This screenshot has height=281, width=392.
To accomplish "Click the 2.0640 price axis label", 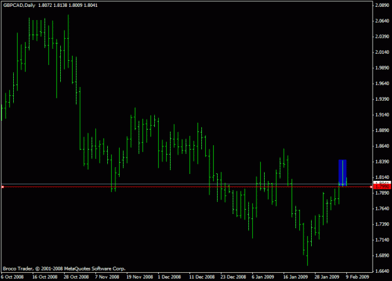I will pyautogui.click(x=382, y=21).
